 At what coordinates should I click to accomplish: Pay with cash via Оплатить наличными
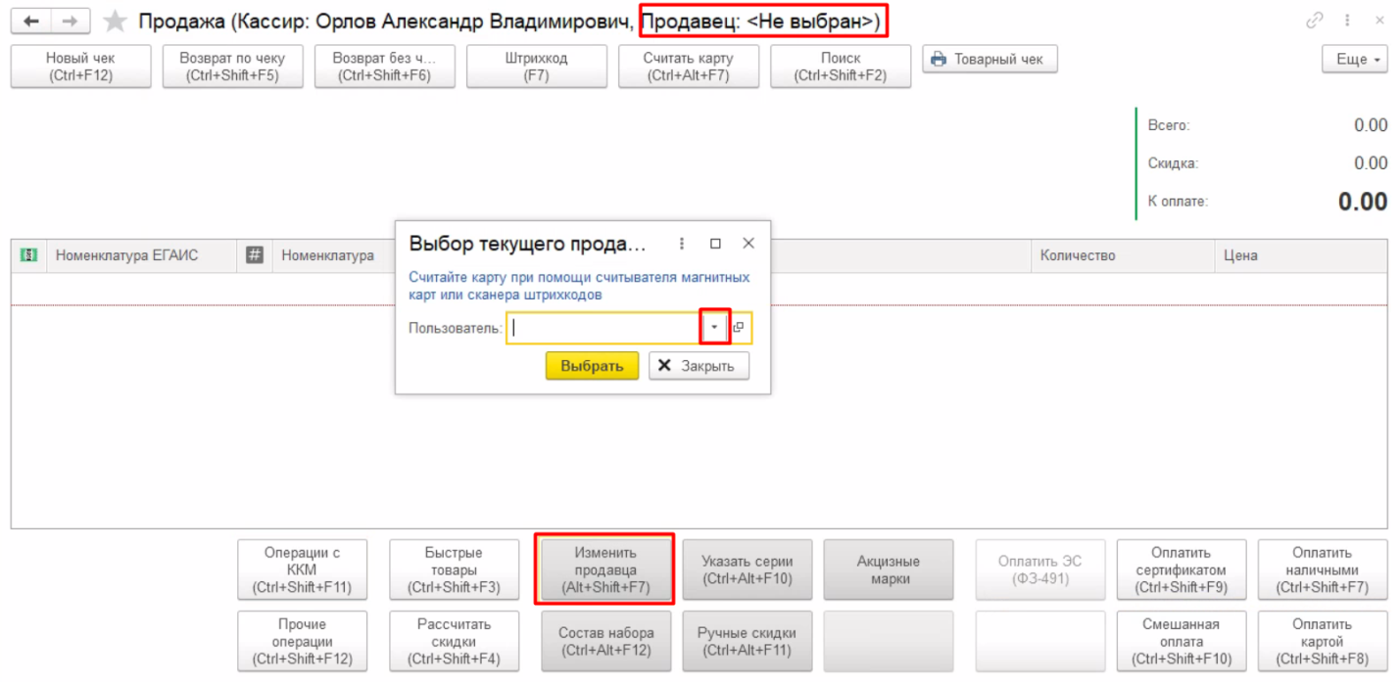pyautogui.click(x=1322, y=569)
